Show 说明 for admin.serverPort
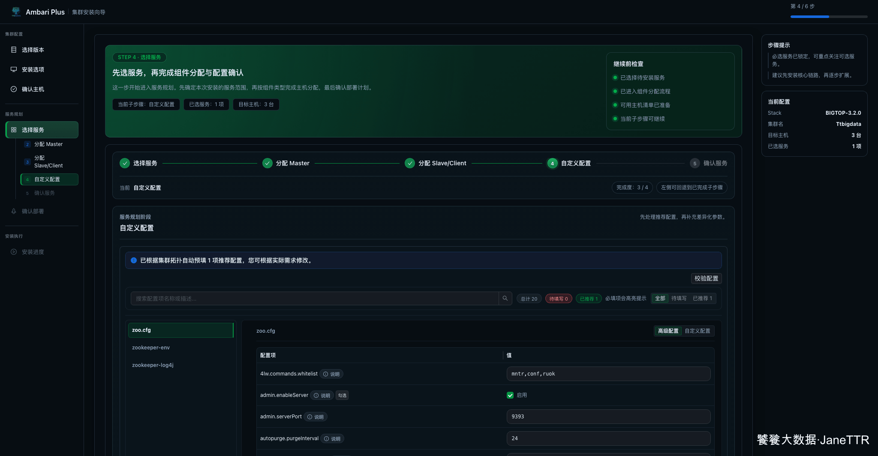The image size is (878, 456). coord(316,417)
